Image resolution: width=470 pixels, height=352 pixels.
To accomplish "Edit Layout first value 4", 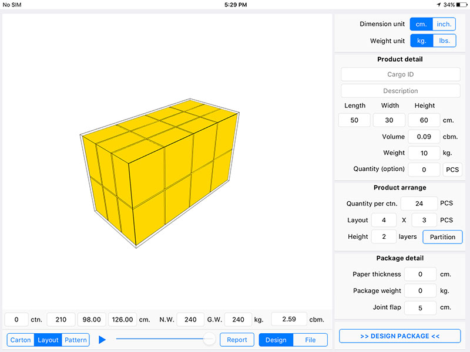I will point(384,221).
